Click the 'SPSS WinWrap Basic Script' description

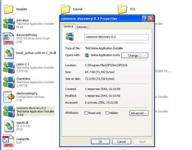tap(33, 38)
